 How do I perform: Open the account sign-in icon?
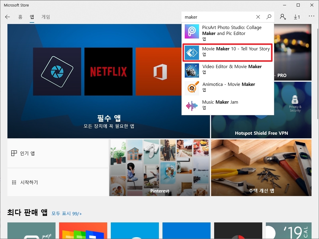pyautogui.click(x=283, y=17)
